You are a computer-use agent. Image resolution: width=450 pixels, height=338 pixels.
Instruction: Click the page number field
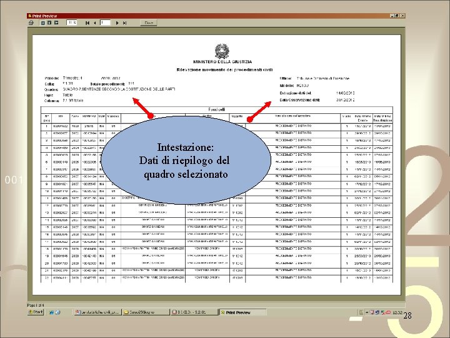point(105,23)
